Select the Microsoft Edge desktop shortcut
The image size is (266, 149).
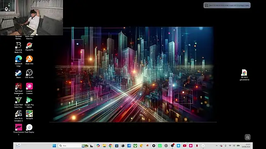pyautogui.click(x=19, y=61)
